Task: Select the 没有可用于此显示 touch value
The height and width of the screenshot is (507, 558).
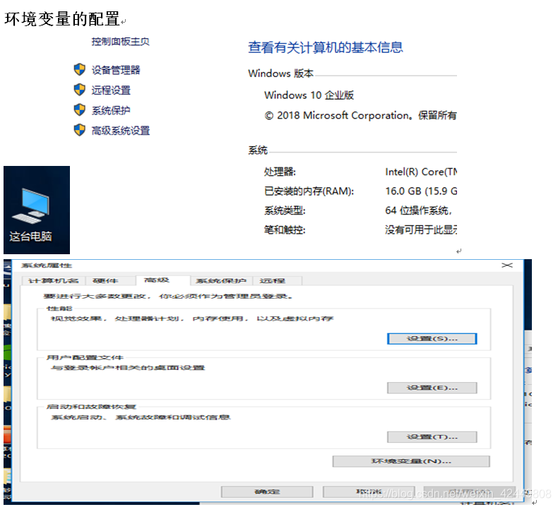Action: (421, 229)
